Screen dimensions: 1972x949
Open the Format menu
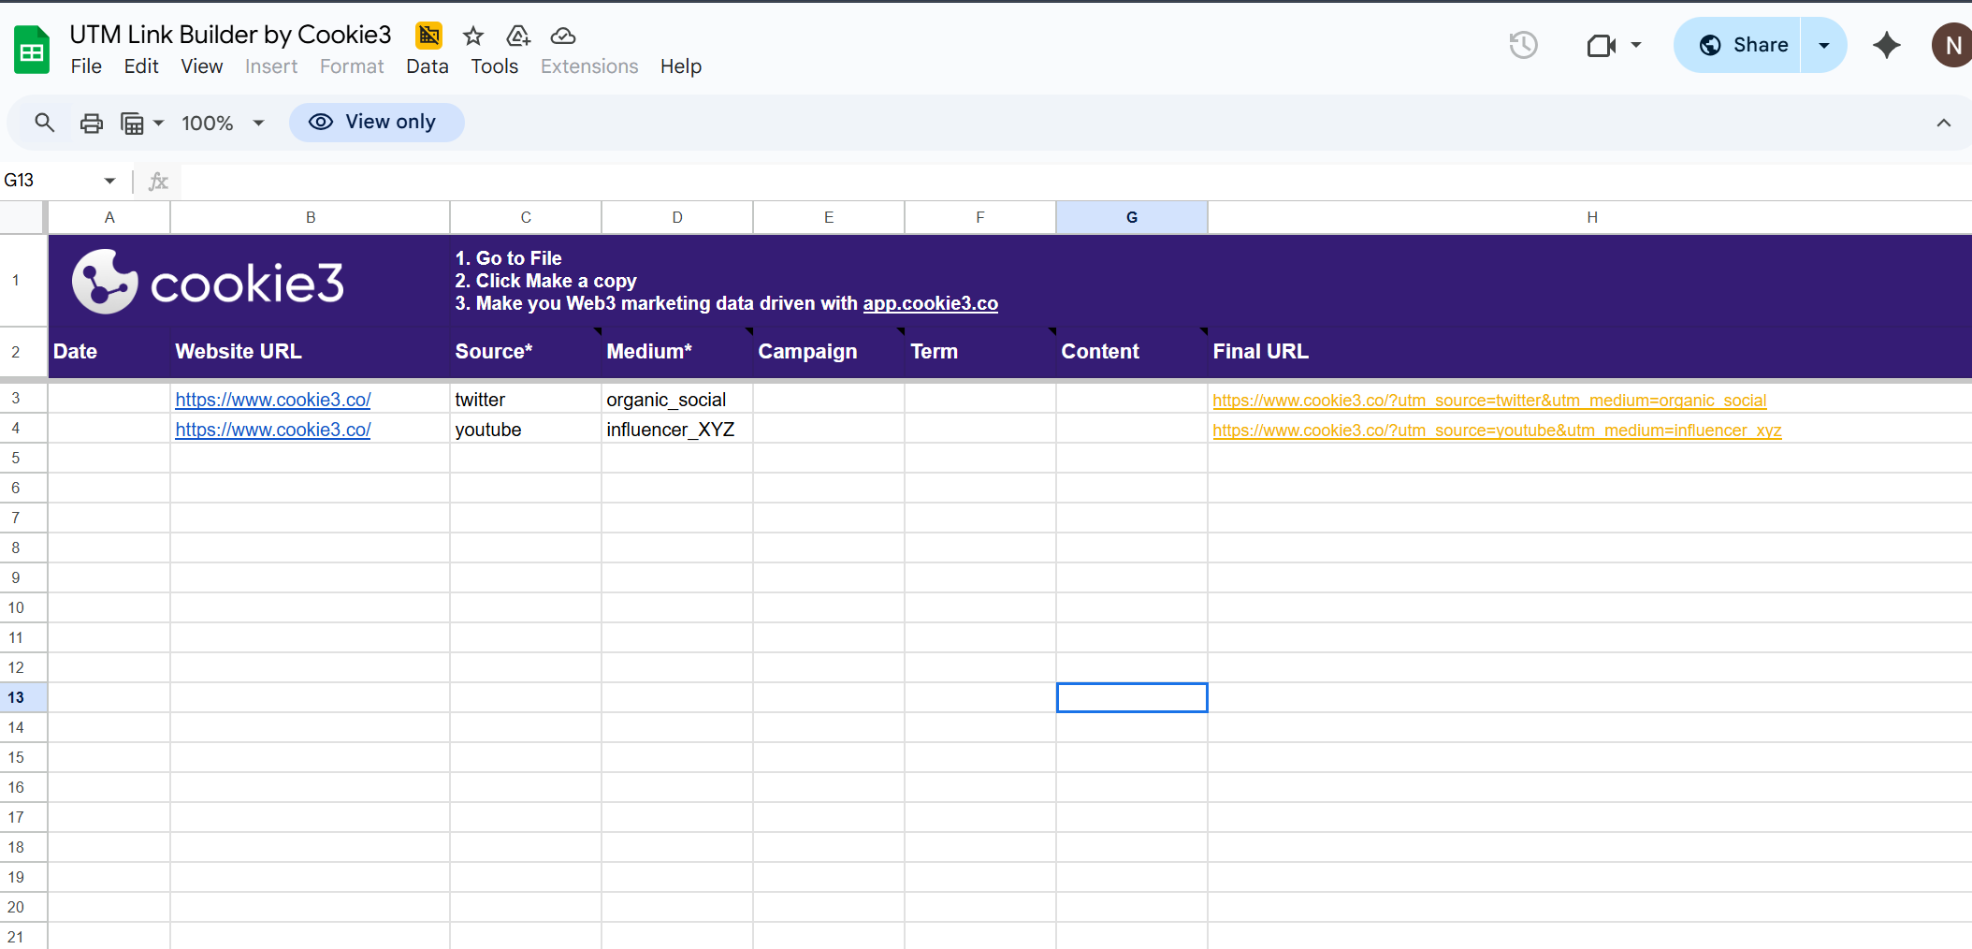click(x=352, y=66)
